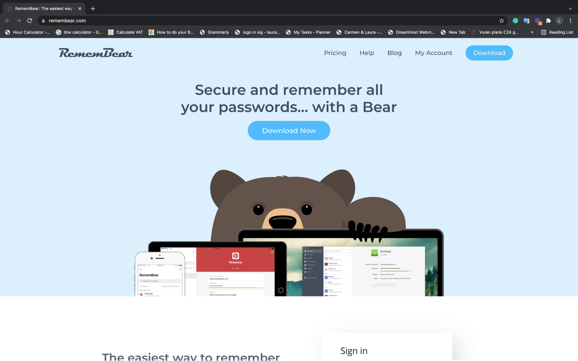Image resolution: width=578 pixels, height=361 pixels.
Task: Expand the hidden bookmarks overflow chevron
Action: (x=532, y=32)
